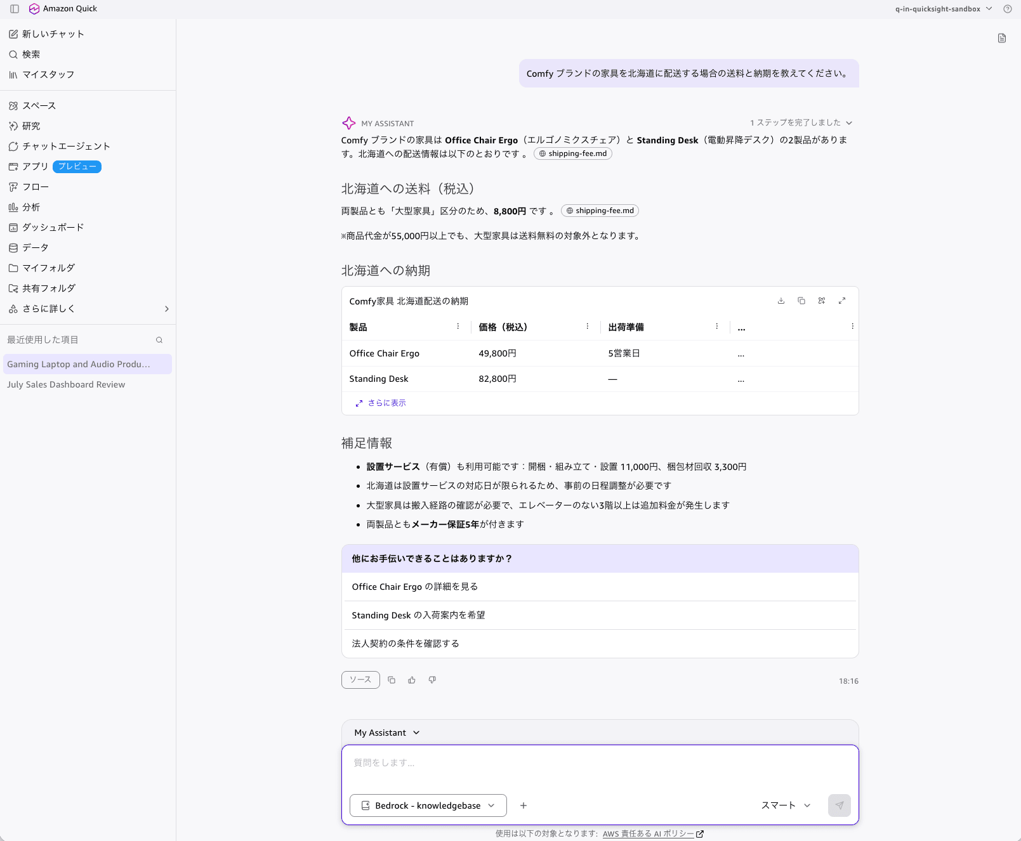Copy the assistant response

pyautogui.click(x=392, y=680)
